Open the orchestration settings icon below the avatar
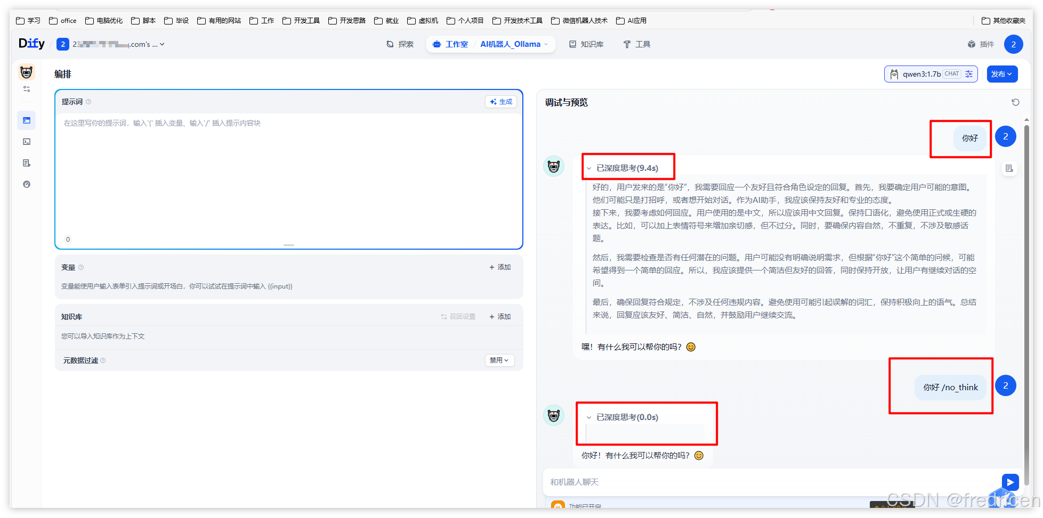The image size is (1043, 518). point(26,89)
